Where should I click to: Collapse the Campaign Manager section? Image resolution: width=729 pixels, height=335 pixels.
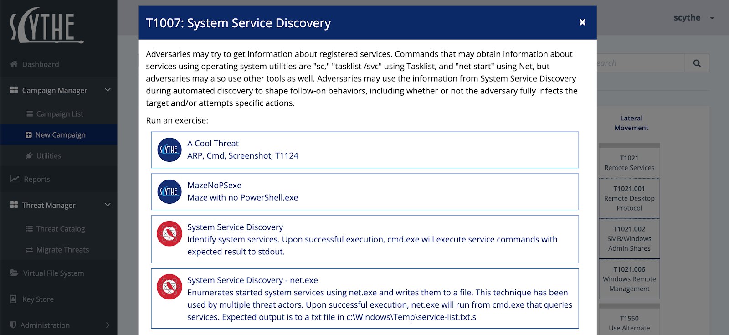point(108,90)
